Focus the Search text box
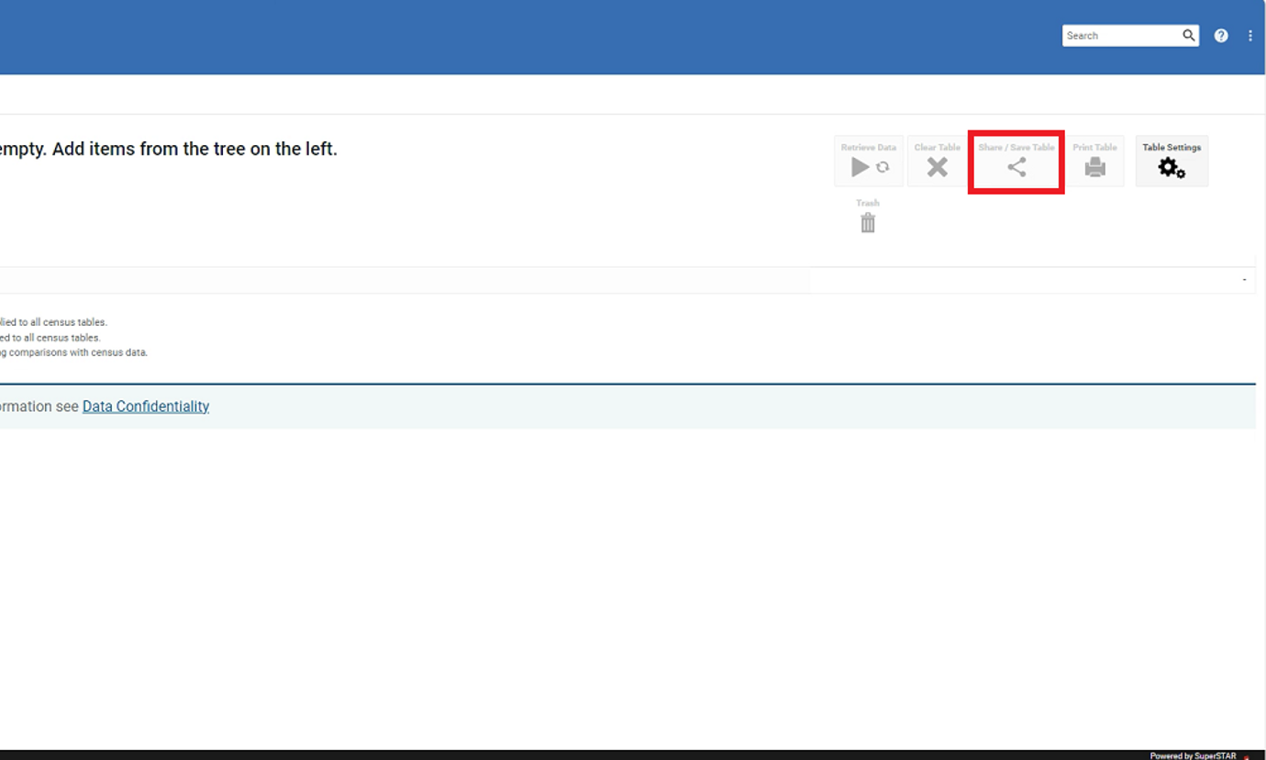Screen dimensions: 1266x760 coord(1121,36)
